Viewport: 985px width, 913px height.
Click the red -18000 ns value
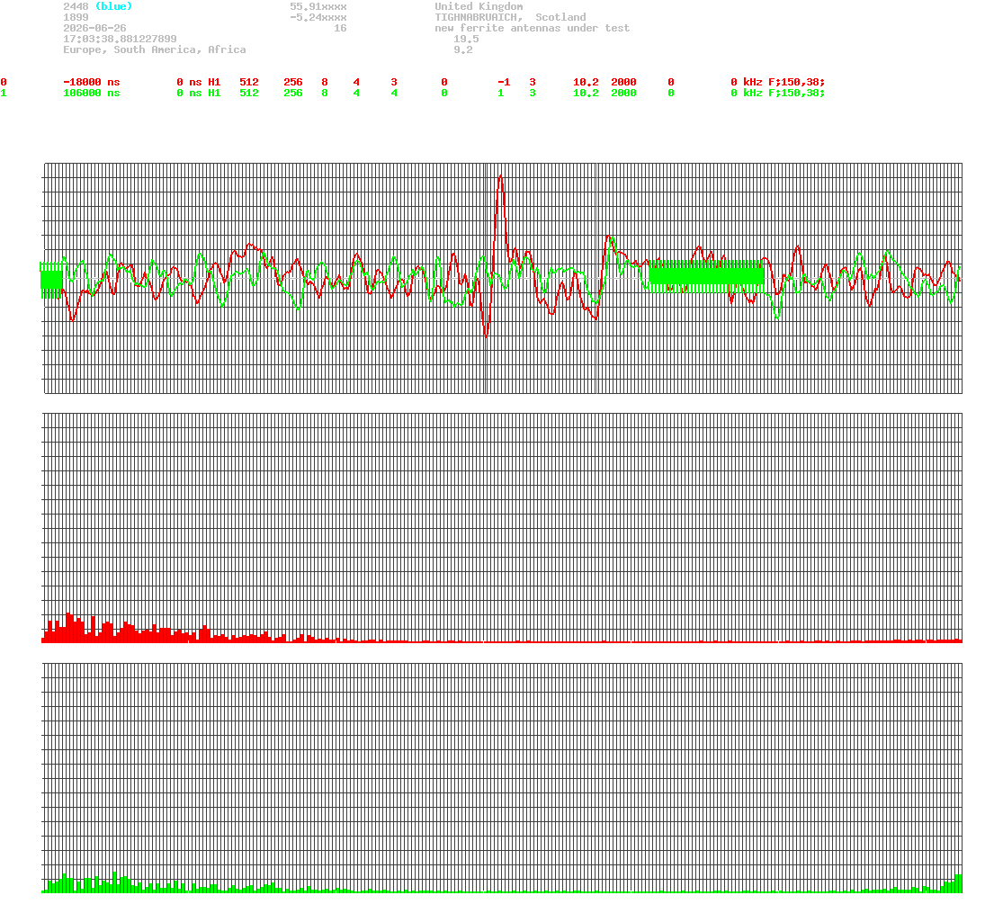tap(92, 83)
